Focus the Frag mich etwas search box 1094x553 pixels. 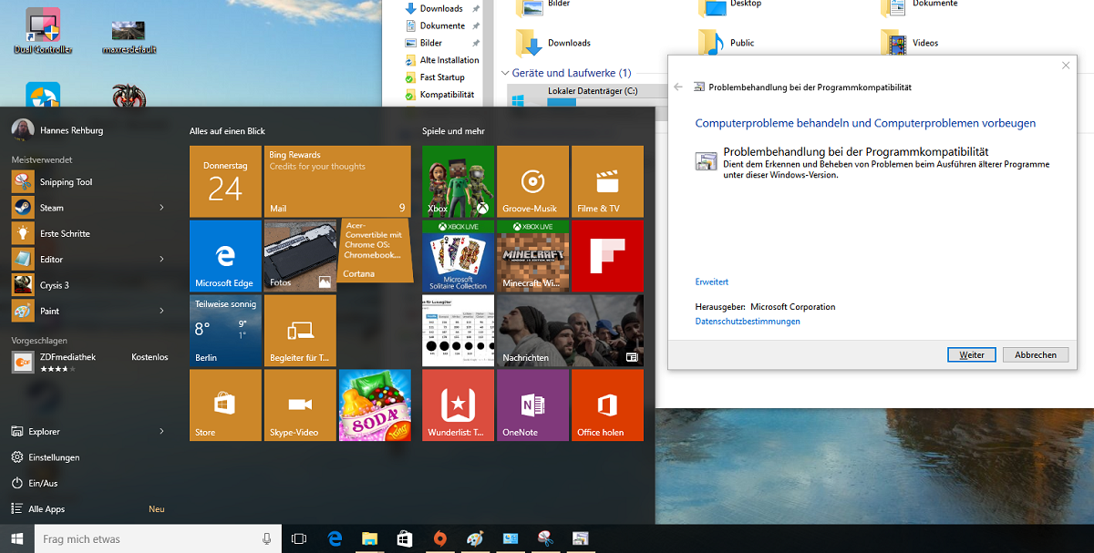159,538
